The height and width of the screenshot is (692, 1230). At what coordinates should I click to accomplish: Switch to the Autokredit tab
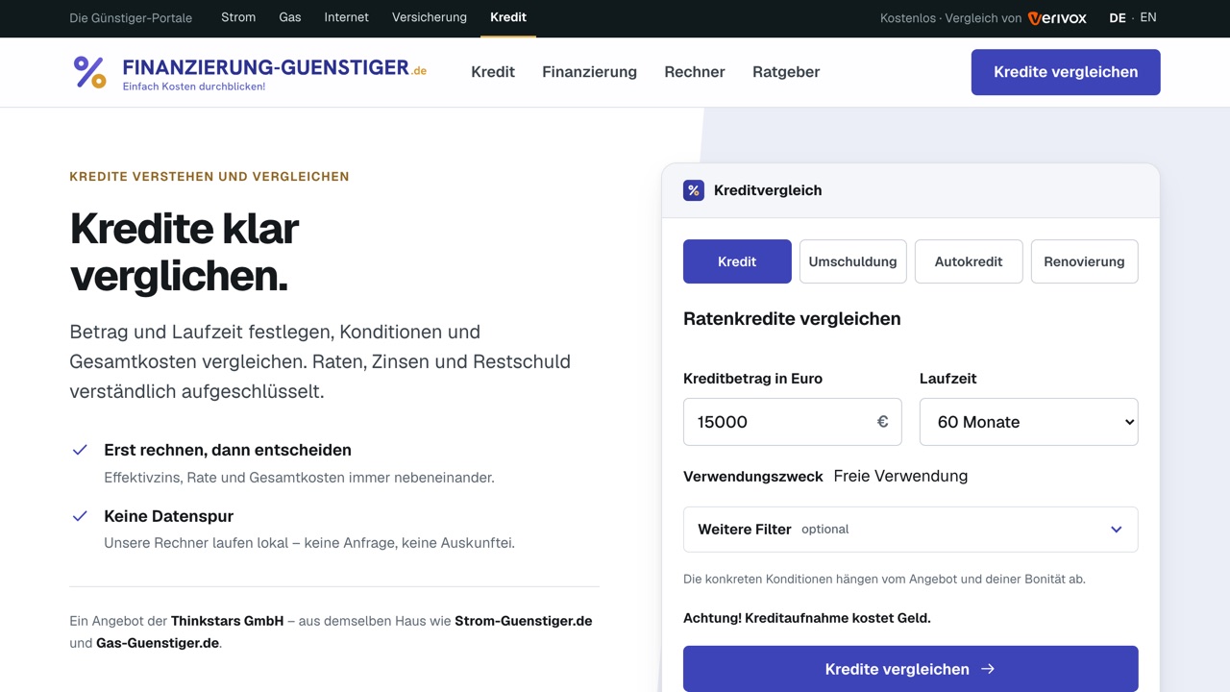tap(969, 261)
